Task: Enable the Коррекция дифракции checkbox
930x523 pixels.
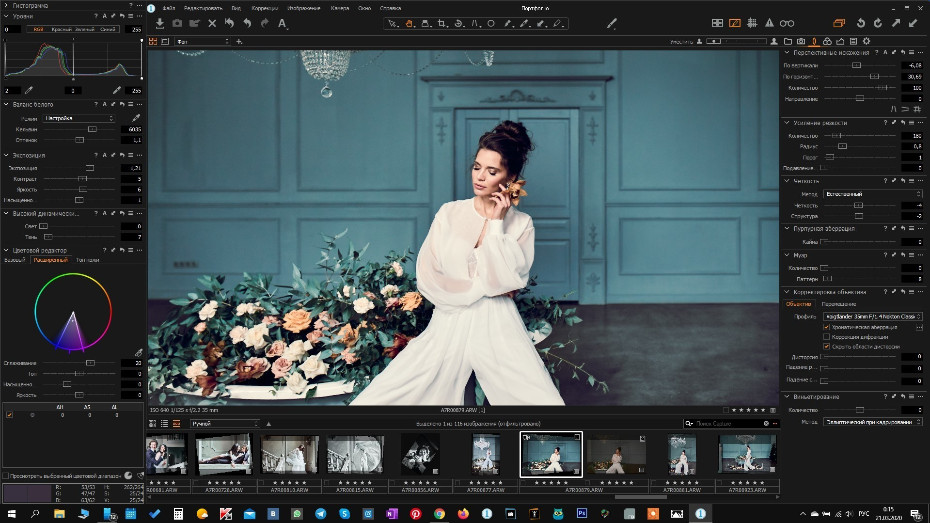Action: [827, 337]
